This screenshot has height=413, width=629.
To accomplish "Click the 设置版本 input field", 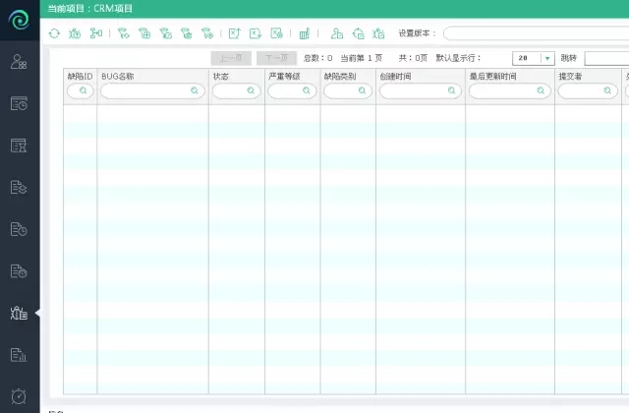I will [536, 33].
